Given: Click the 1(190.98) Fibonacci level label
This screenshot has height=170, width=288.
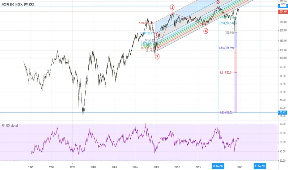Looking at the screenshot, I should tap(228, 32).
